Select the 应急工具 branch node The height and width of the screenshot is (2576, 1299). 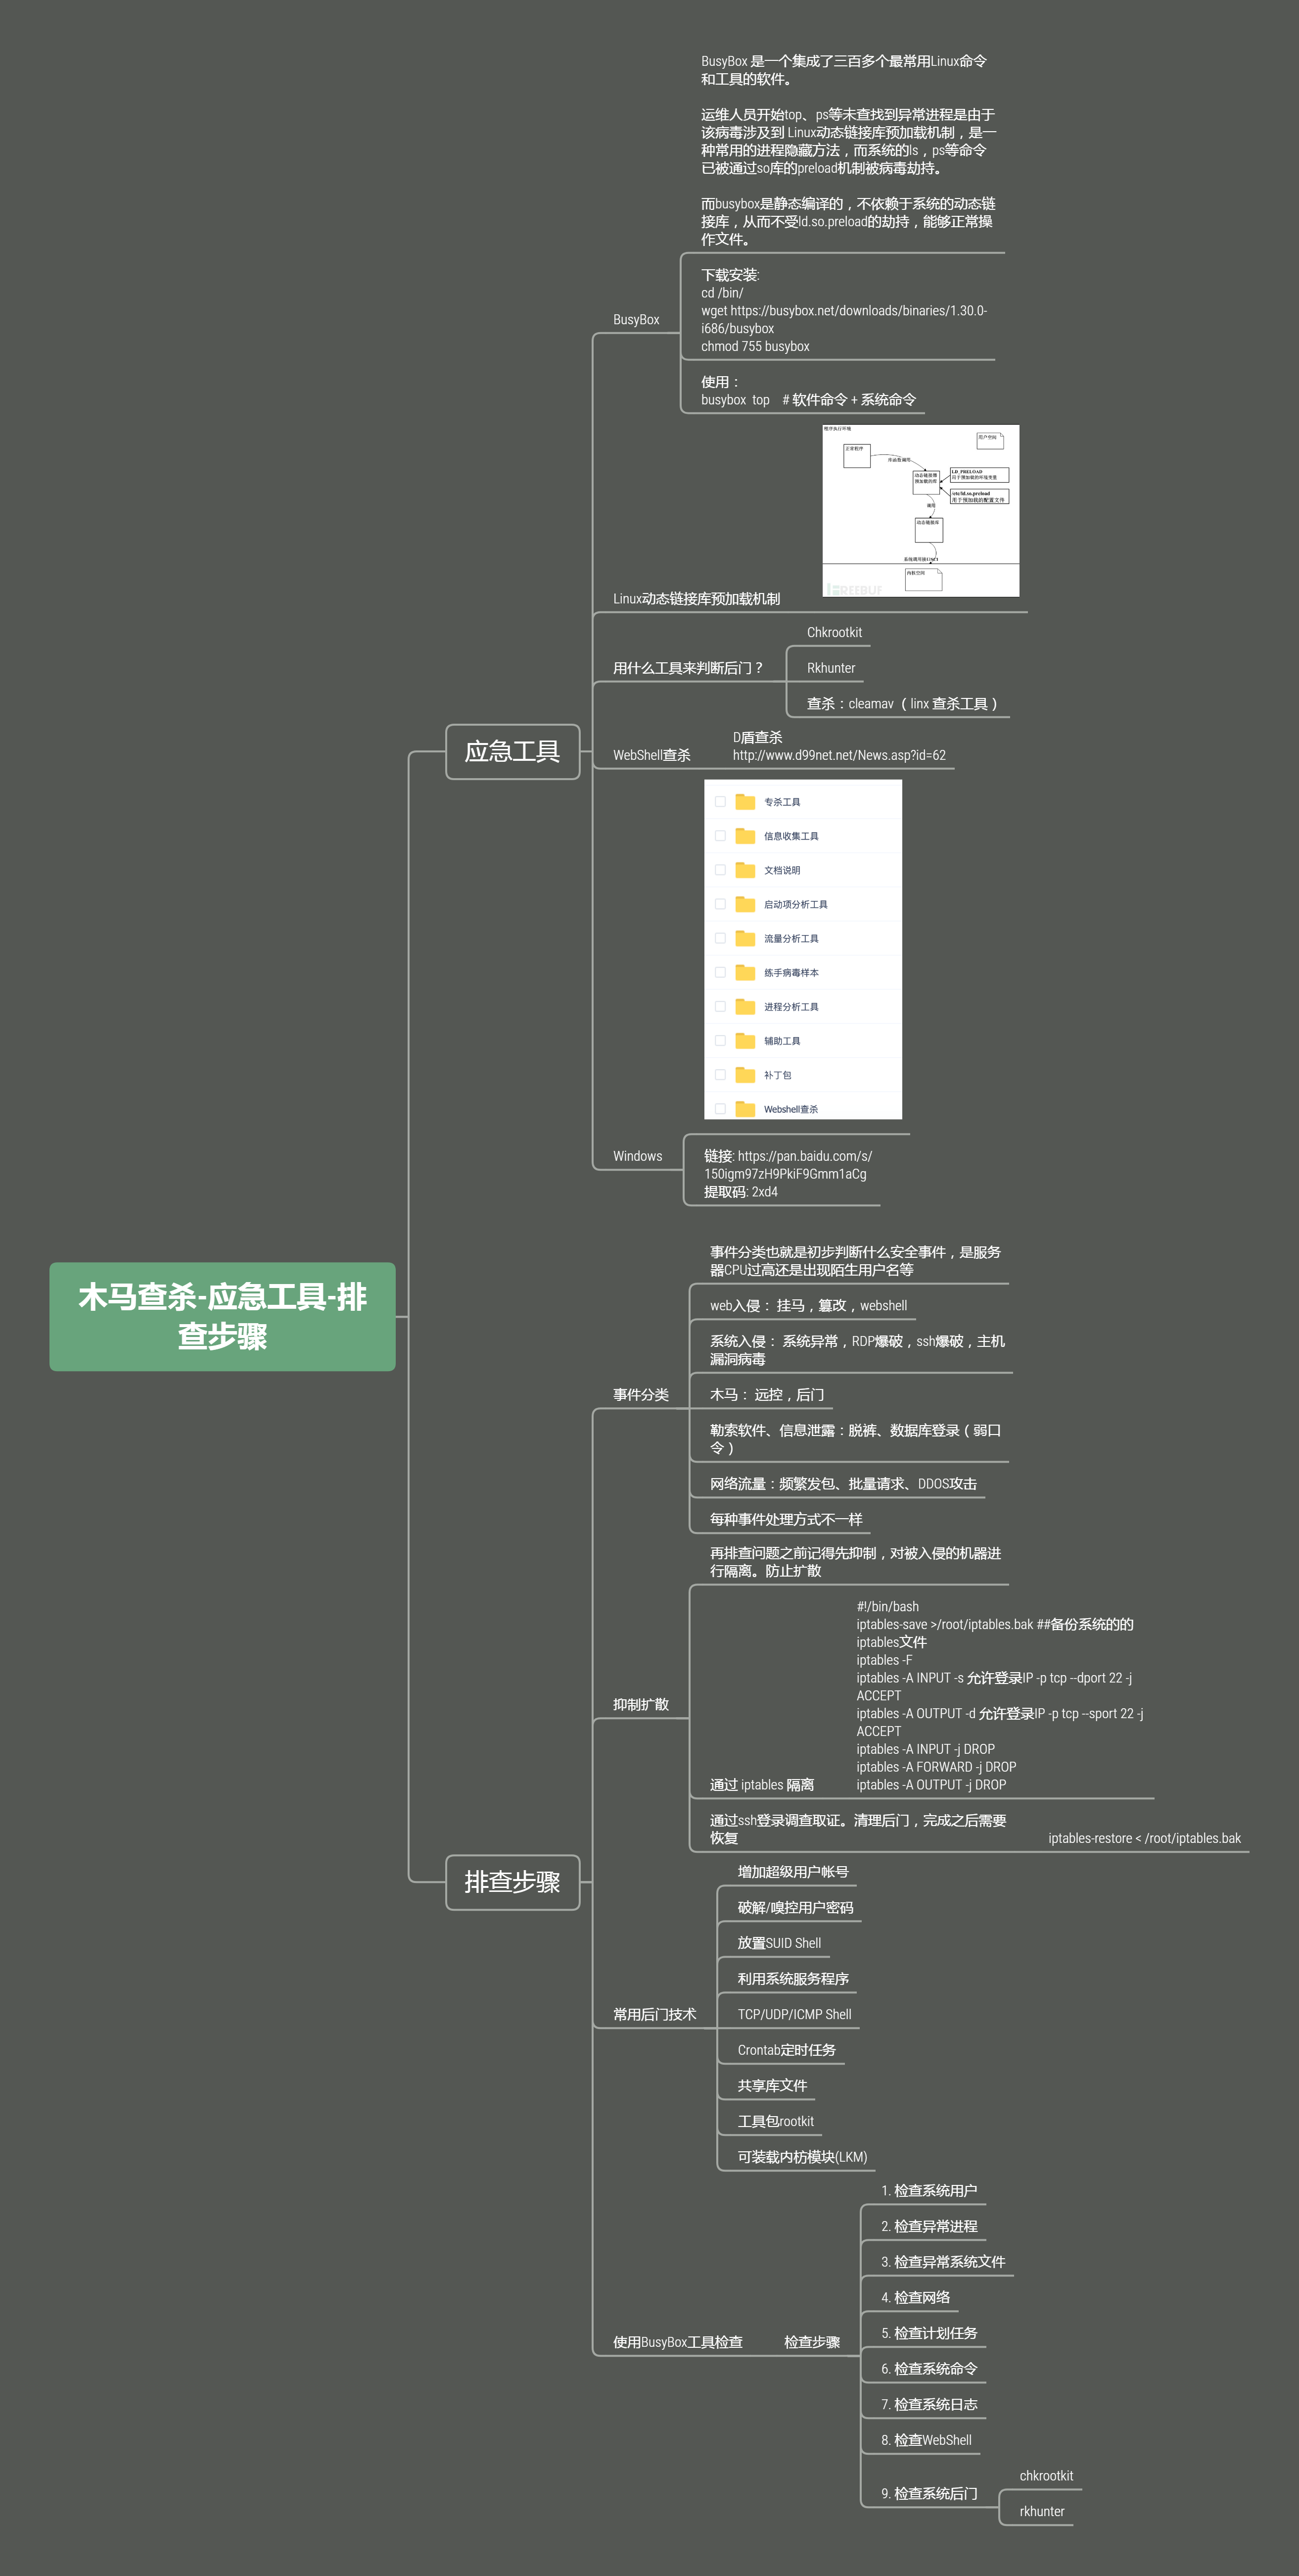coord(512,751)
